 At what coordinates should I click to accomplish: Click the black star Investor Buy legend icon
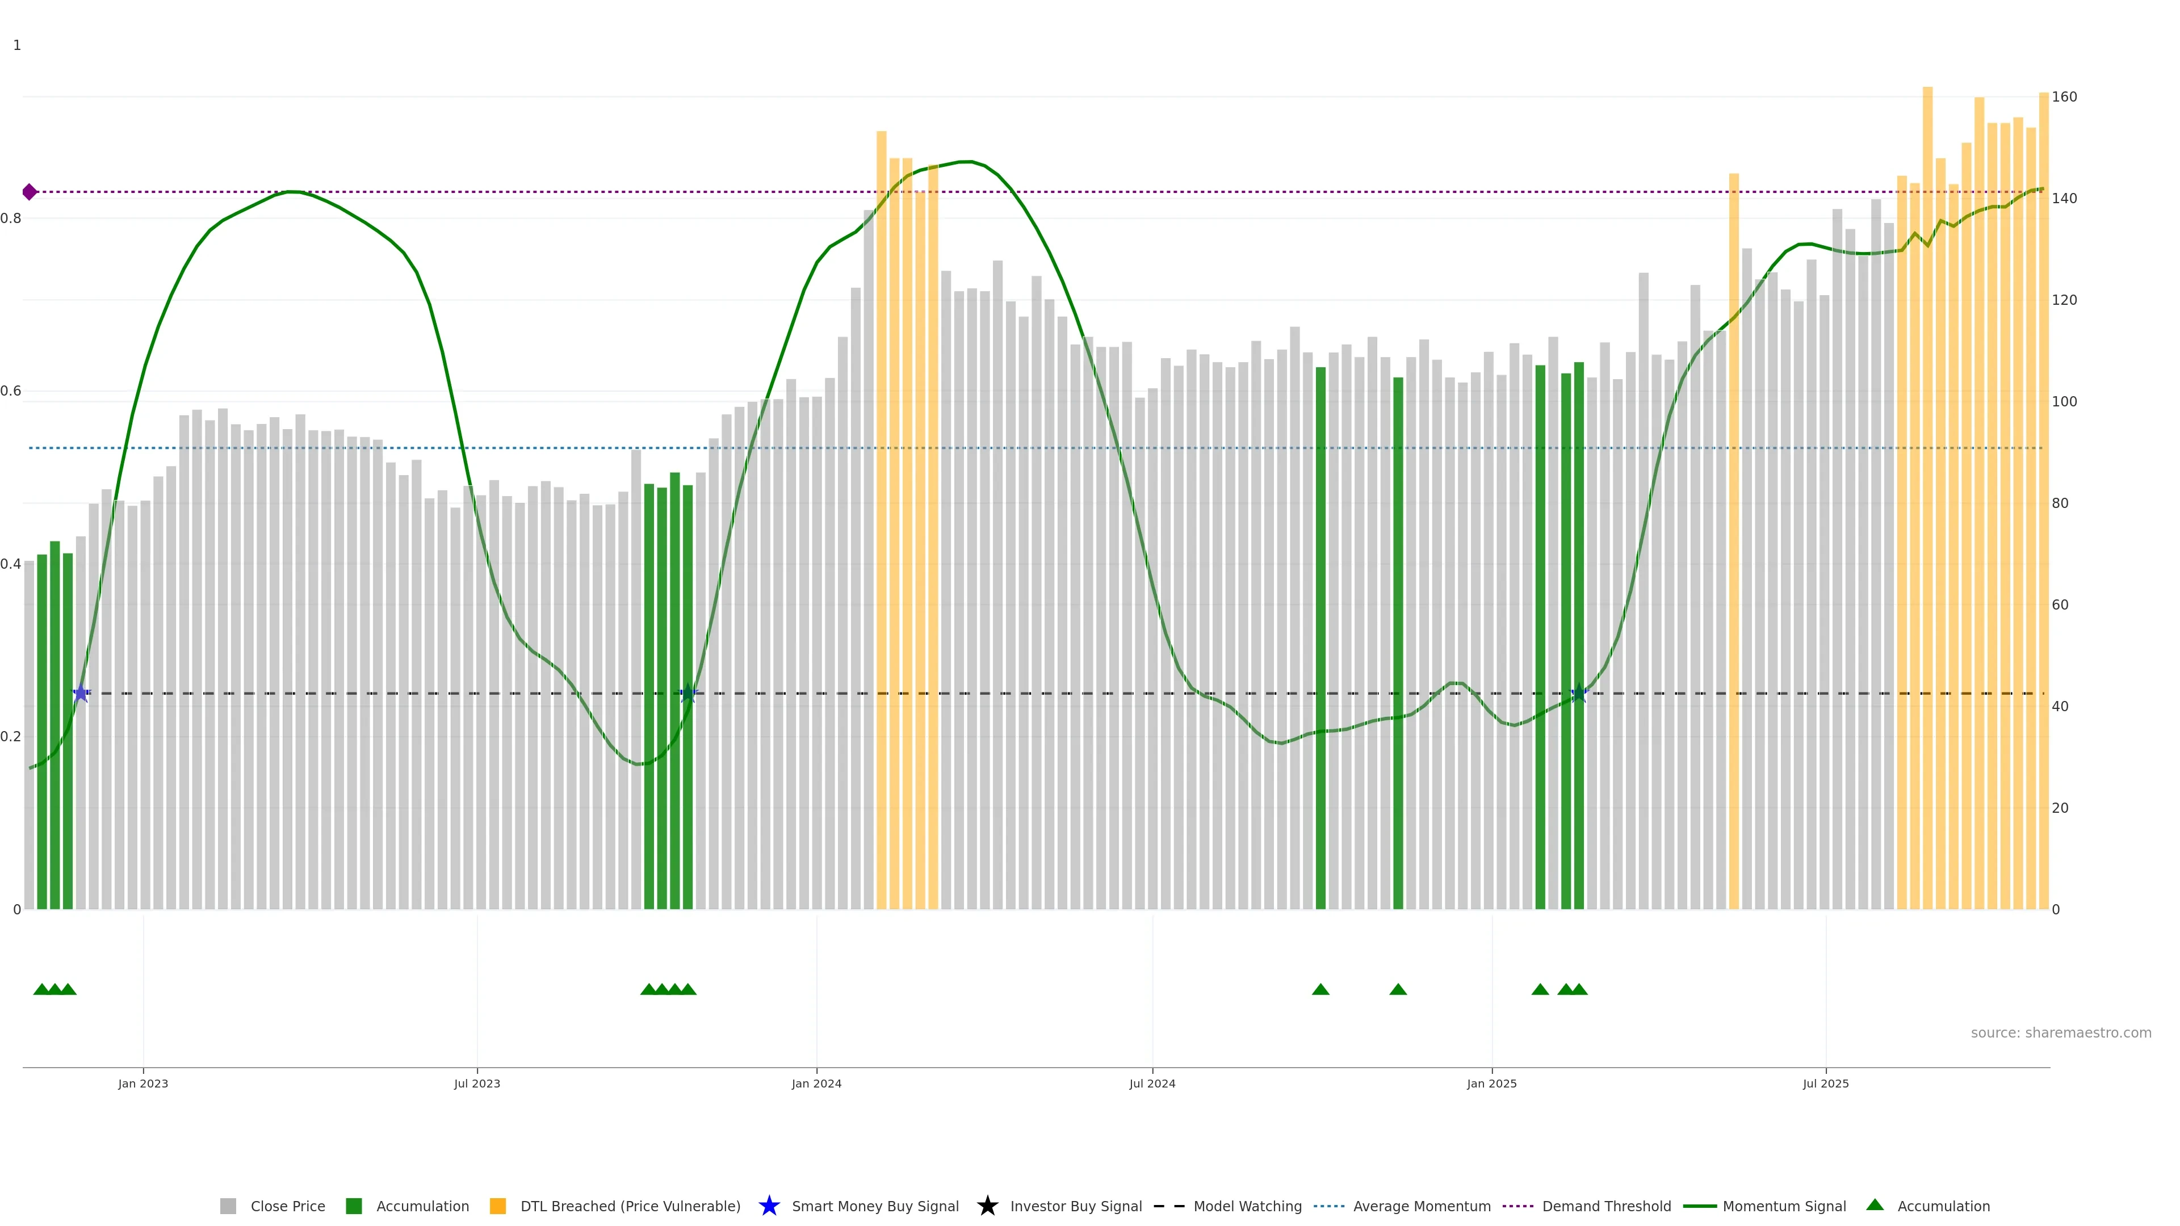point(987,1206)
